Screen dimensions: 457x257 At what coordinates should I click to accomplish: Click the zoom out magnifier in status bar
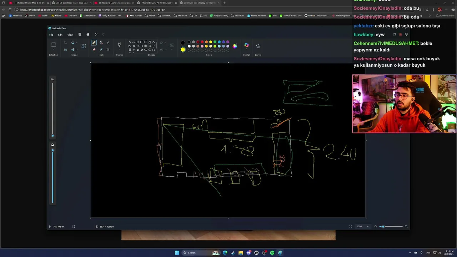click(375, 226)
